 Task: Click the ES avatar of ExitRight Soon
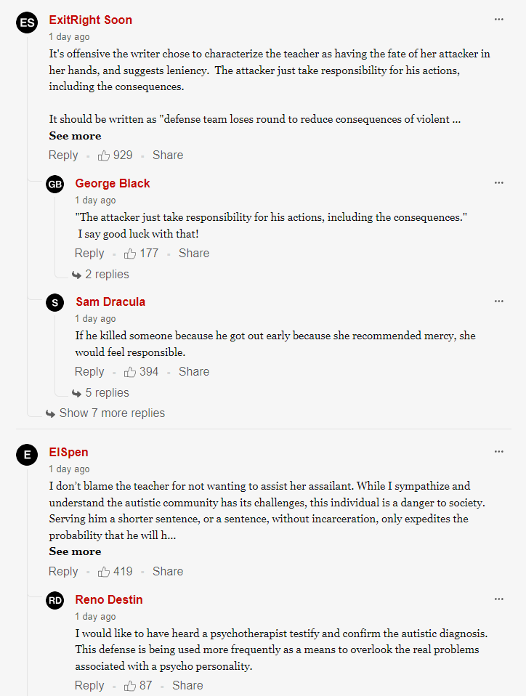click(27, 23)
